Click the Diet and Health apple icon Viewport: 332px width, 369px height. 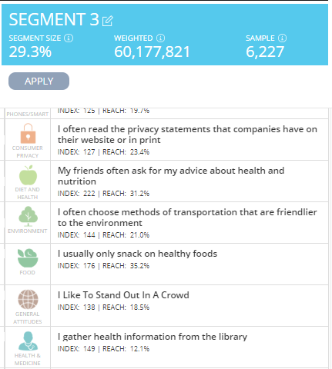pos(28,175)
